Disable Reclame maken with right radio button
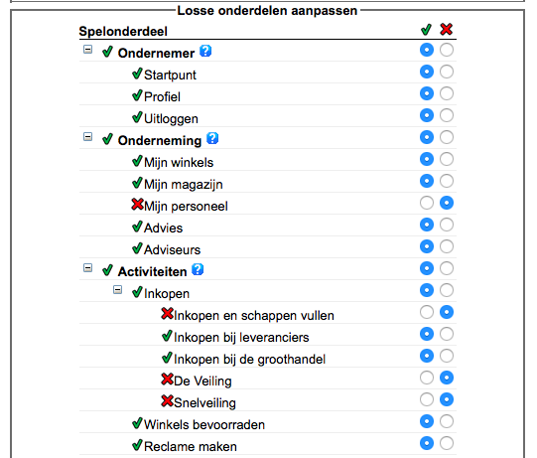 coord(447,443)
